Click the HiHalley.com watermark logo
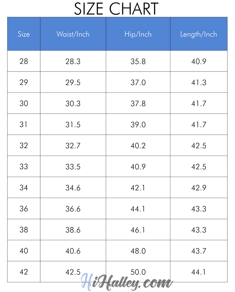Viewport: 235px width, 292px height. point(127,282)
